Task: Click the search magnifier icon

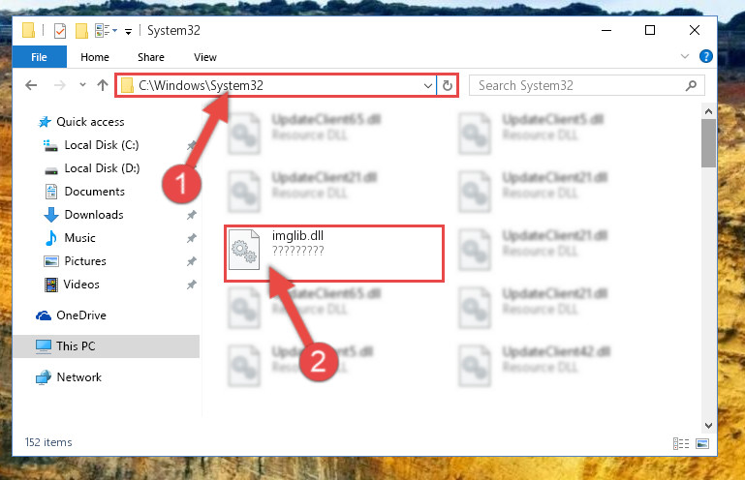Action: (691, 85)
